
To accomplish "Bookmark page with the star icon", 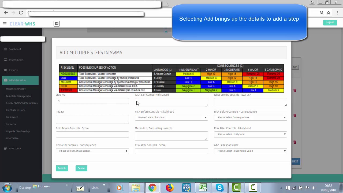I will coord(329,13).
